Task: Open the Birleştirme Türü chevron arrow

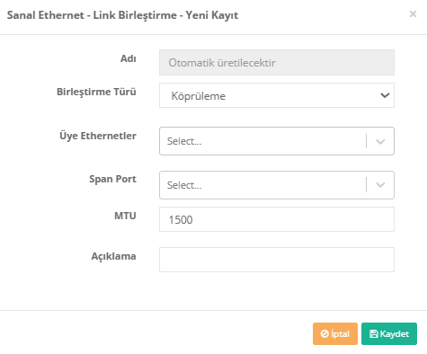Action: coord(385,95)
